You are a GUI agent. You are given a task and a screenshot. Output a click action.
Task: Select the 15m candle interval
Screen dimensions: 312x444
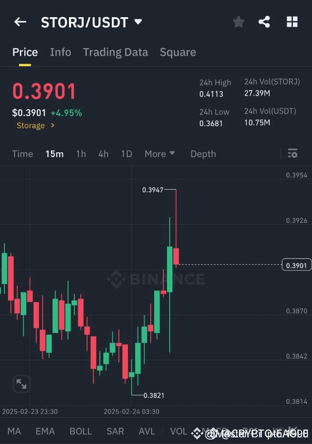click(54, 154)
